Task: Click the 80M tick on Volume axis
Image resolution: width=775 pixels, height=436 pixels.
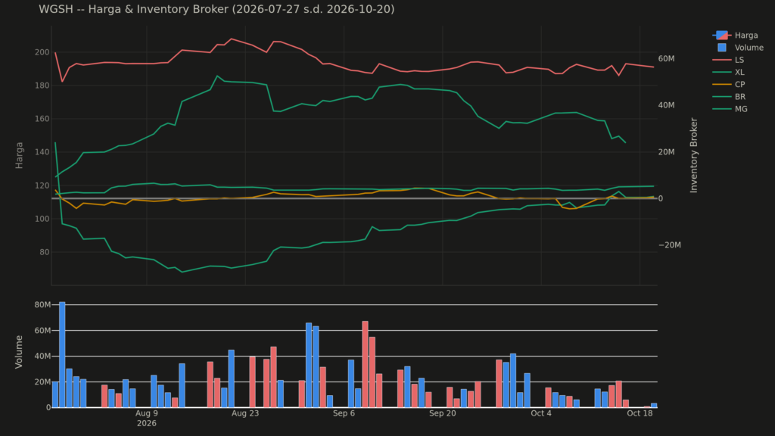Action: coord(42,305)
